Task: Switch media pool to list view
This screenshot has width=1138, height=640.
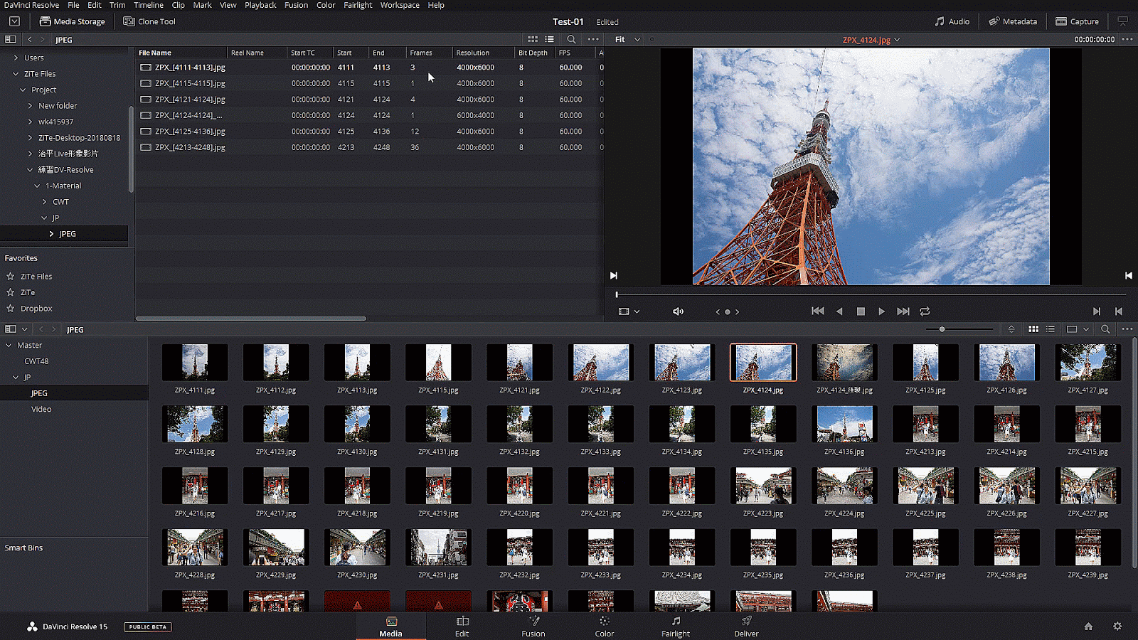Action: click(1051, 329)
